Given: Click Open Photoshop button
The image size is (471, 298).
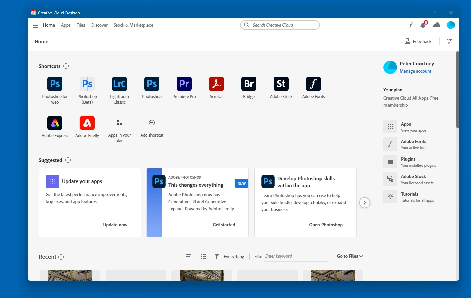Looking at the screenshot, I should click(x=326, y=225).
